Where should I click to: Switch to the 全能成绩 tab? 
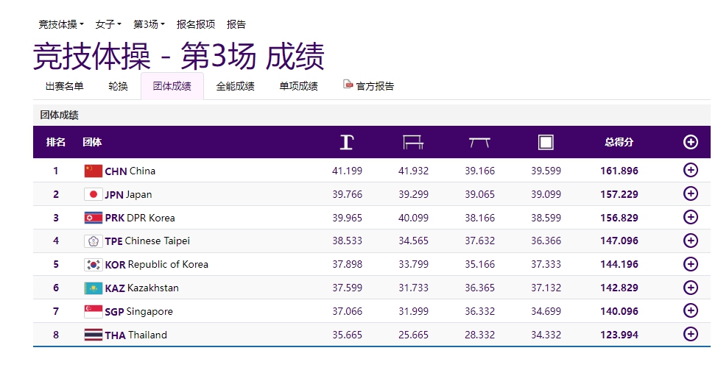pos(235,86)
